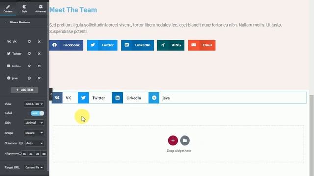This screenshot has height=176, width=314.
Task: Set alignment to left
Action: [24, 154]
